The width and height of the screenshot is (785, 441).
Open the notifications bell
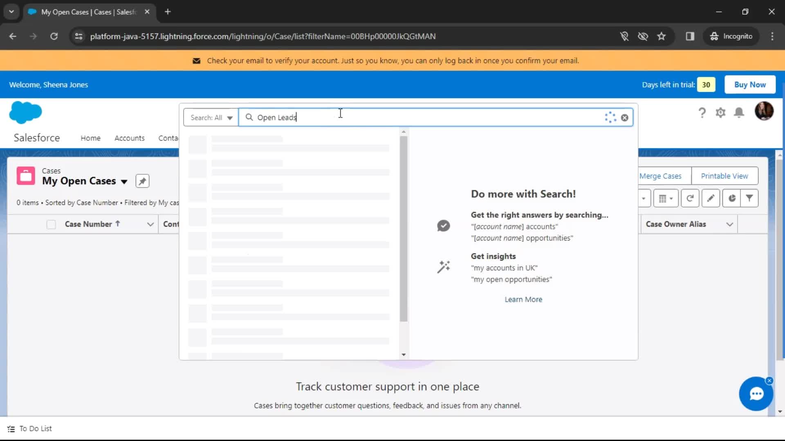point(739,112)
